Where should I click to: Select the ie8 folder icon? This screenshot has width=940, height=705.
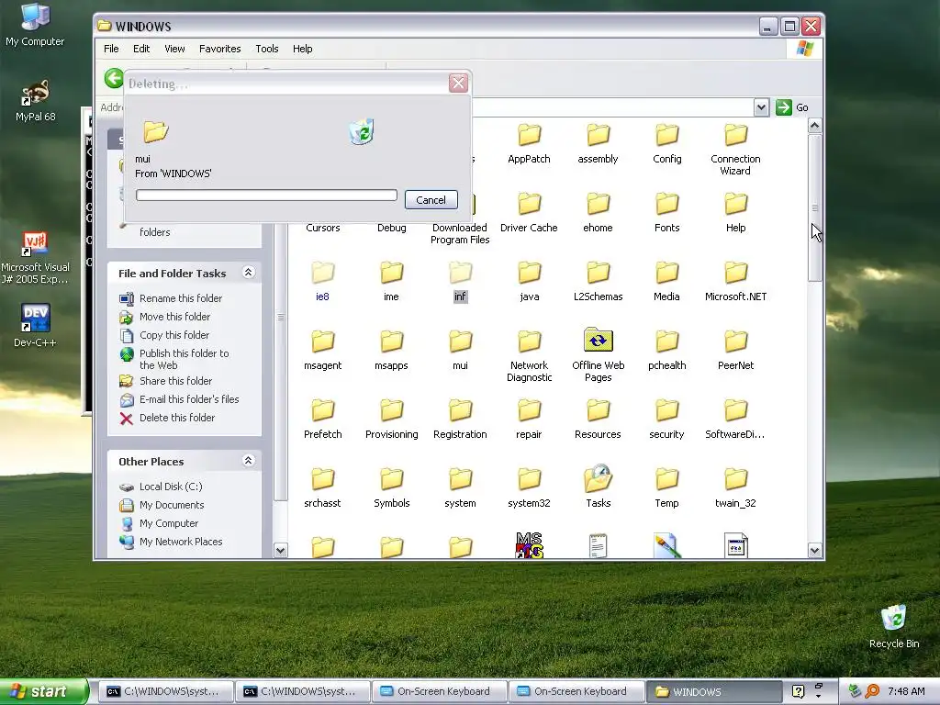(322, 273)
